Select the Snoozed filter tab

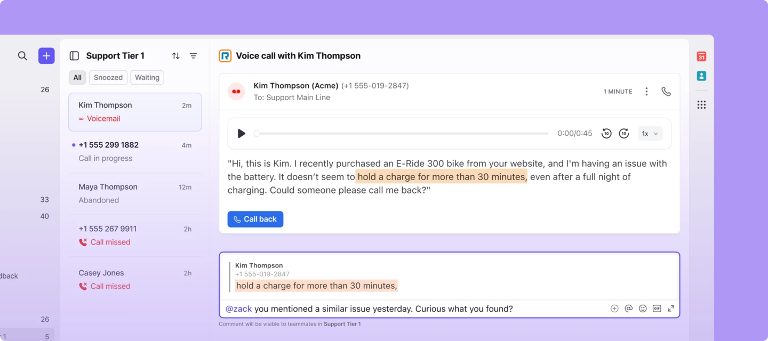[108, 77]
